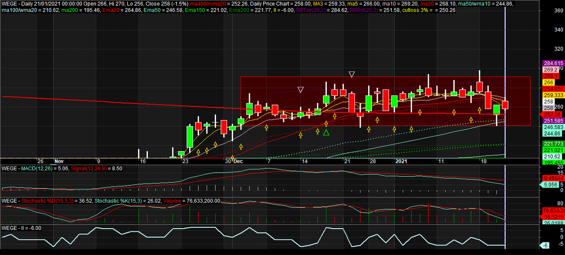
Task: Click the white down-triangle signal marker above the 21 December candle
Action: tap(351, 74)
